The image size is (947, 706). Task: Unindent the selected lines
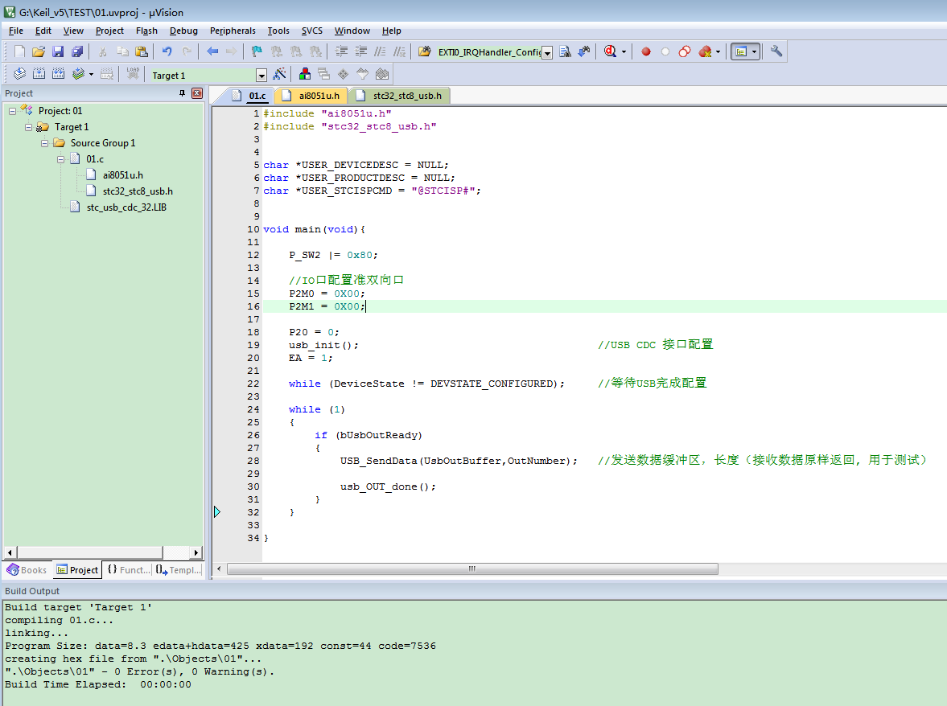click(360, 52)
